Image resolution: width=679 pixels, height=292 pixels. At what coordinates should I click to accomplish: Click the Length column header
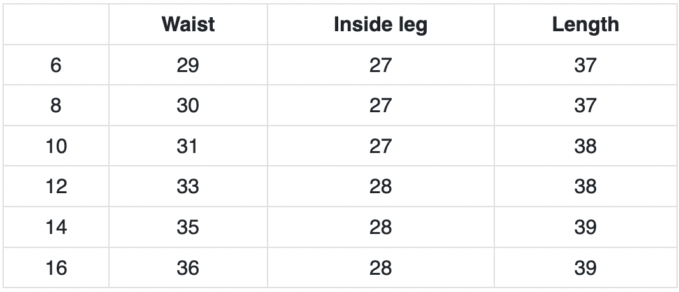click(585, 25)
